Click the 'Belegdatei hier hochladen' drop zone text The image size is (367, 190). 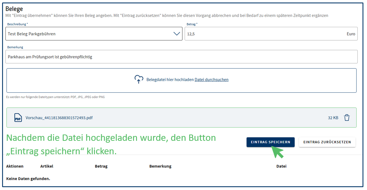[x=170, y=80]
